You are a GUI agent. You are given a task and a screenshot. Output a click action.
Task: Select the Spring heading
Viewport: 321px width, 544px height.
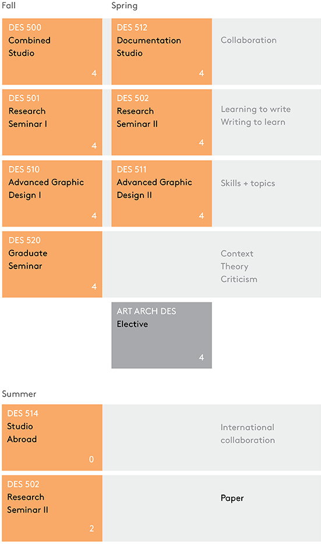[x=124, y=6]
